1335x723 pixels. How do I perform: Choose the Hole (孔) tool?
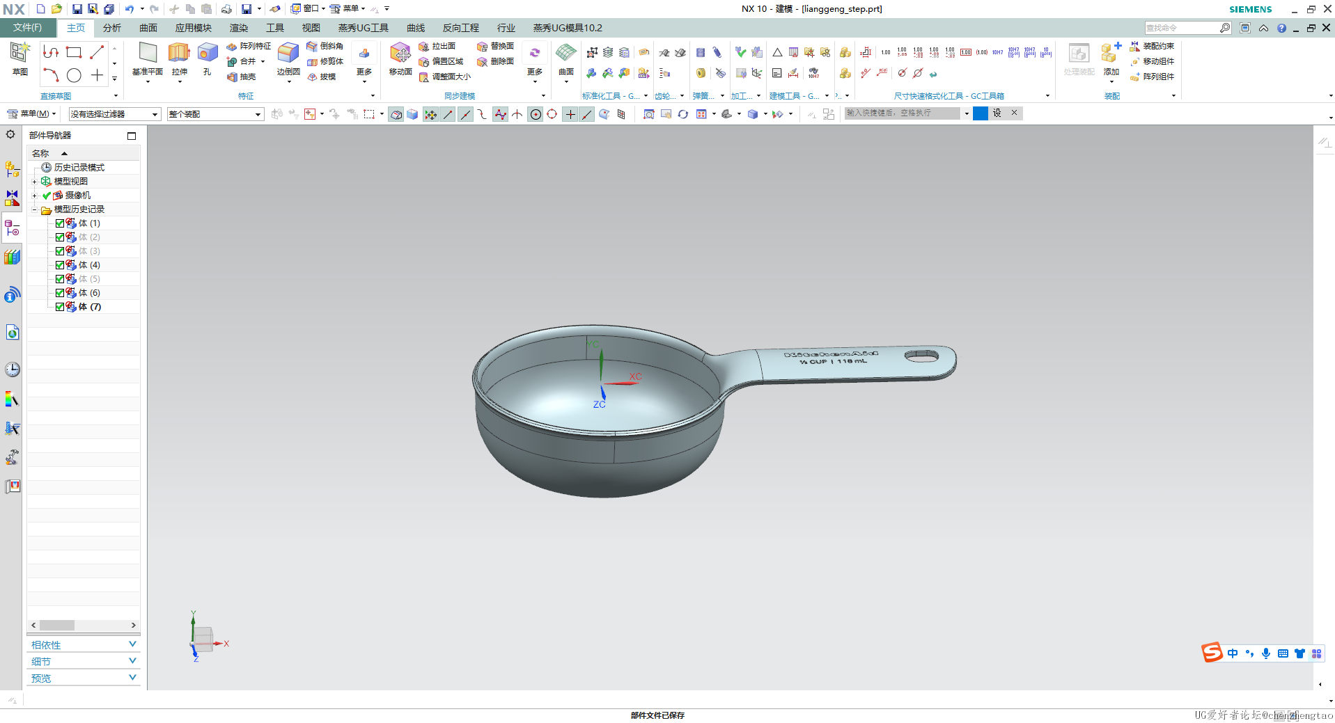(208, 58)
